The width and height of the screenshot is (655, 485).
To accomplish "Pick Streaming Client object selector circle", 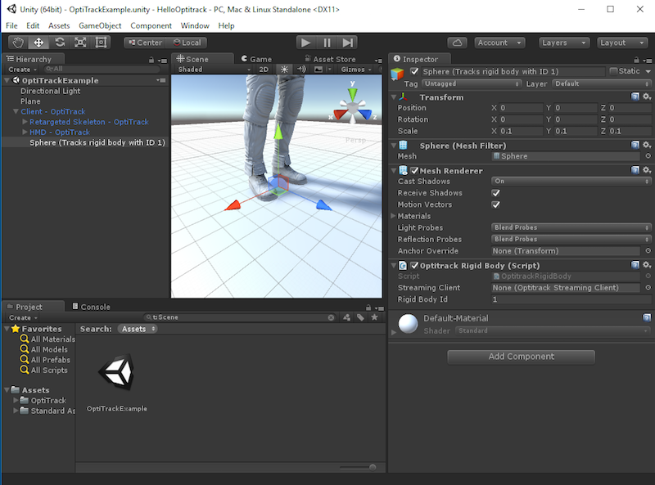I will 648,288.
